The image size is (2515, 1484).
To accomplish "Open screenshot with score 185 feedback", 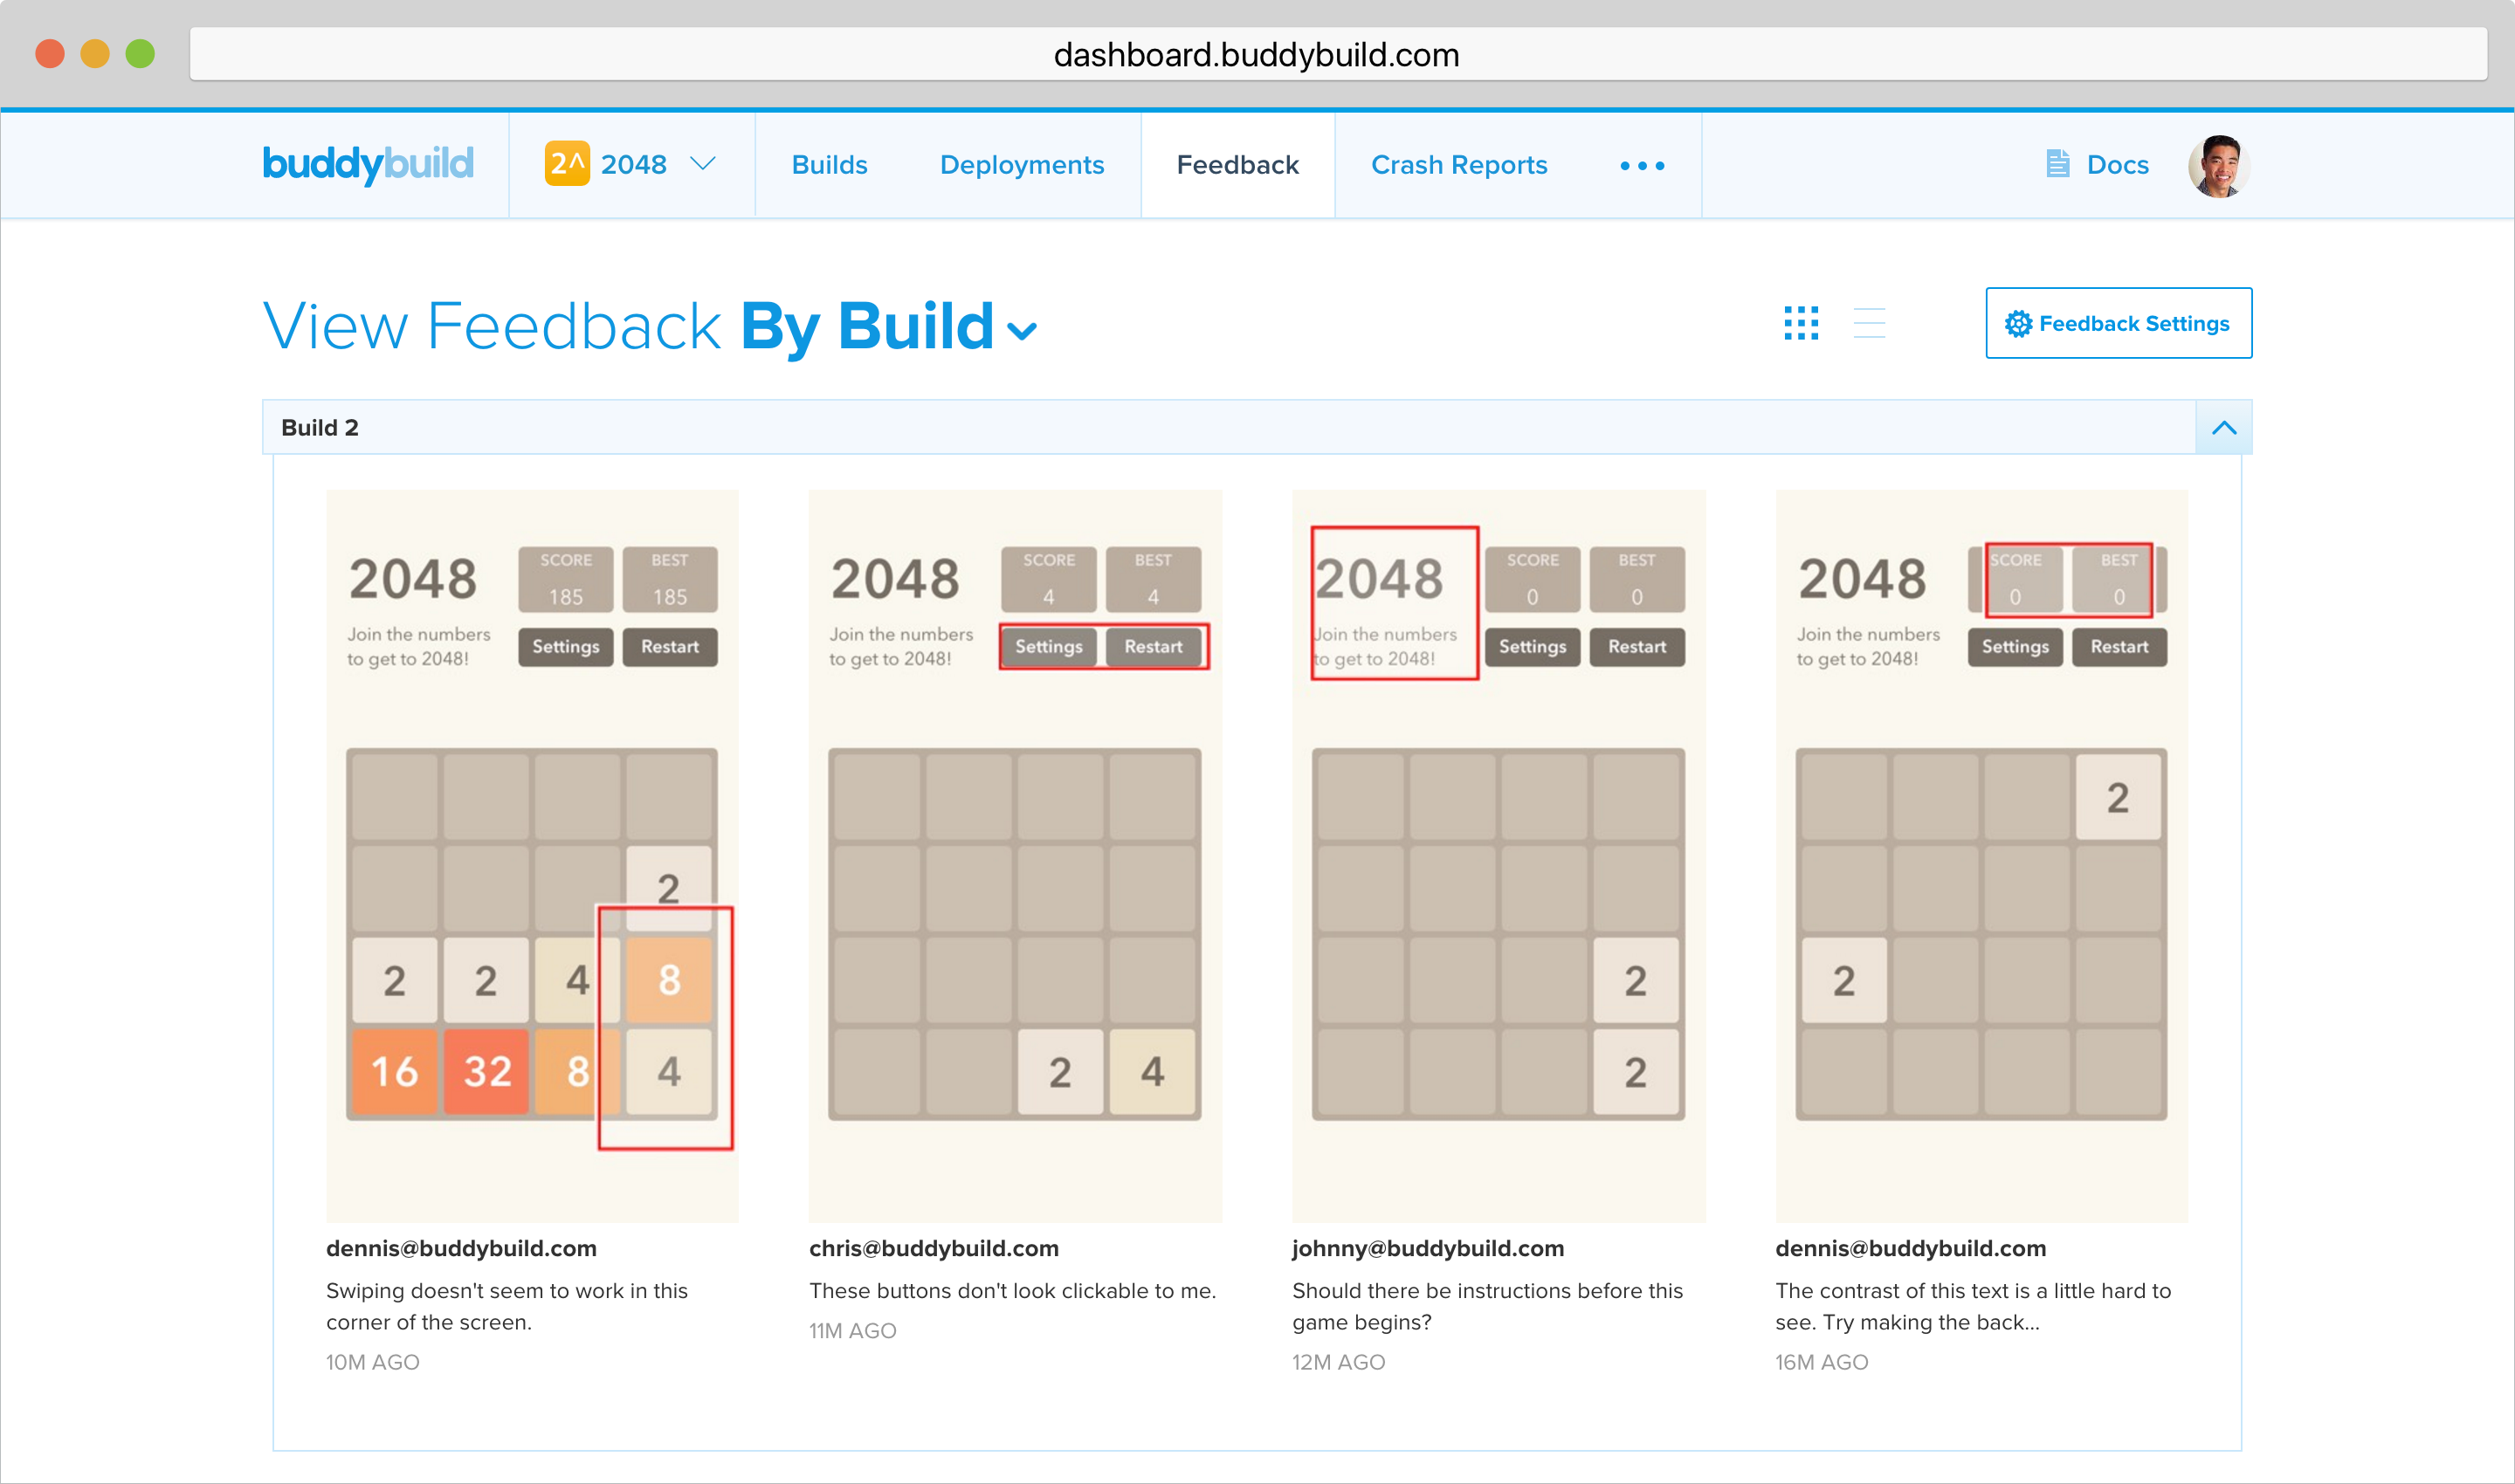I will pyautogui.click(x=532, y=855).
